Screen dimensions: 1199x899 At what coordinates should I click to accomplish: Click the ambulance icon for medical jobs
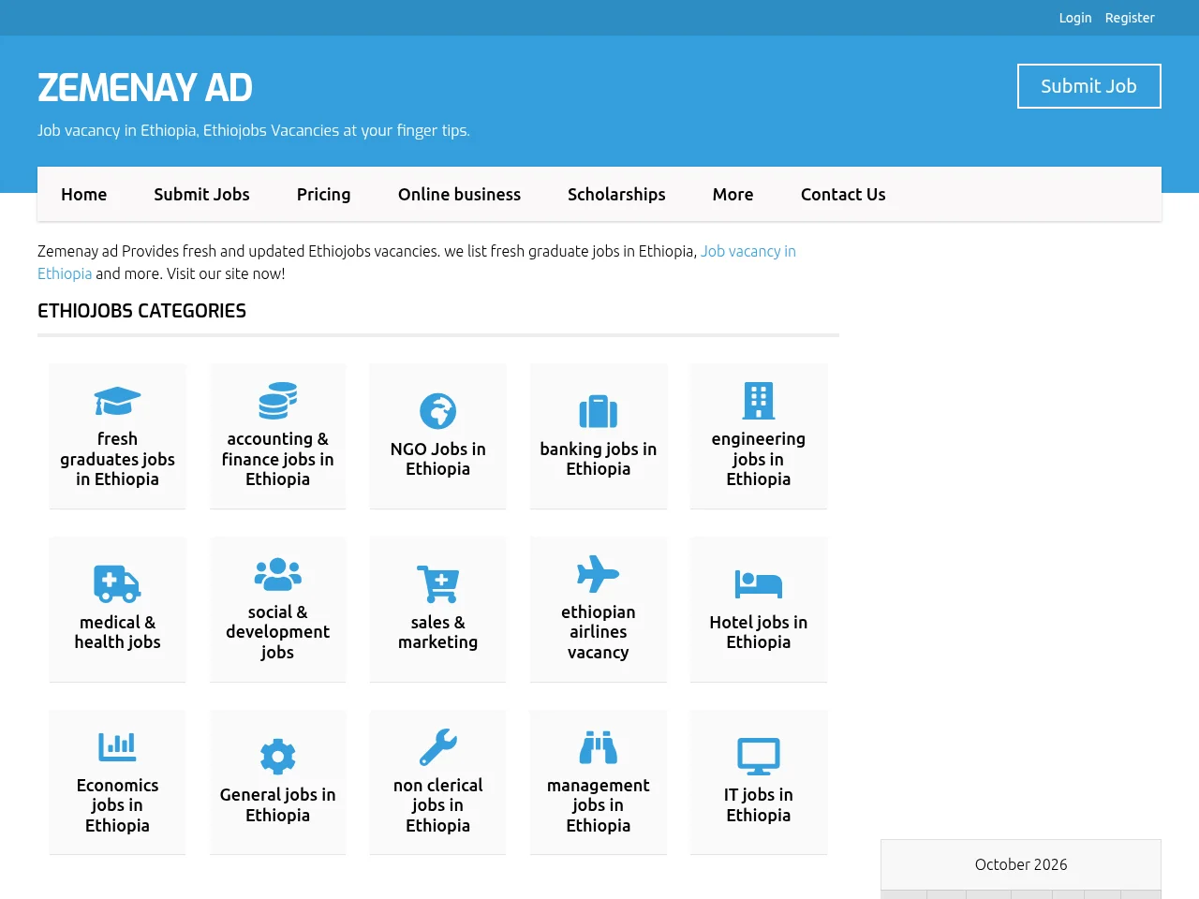(117, 583)
